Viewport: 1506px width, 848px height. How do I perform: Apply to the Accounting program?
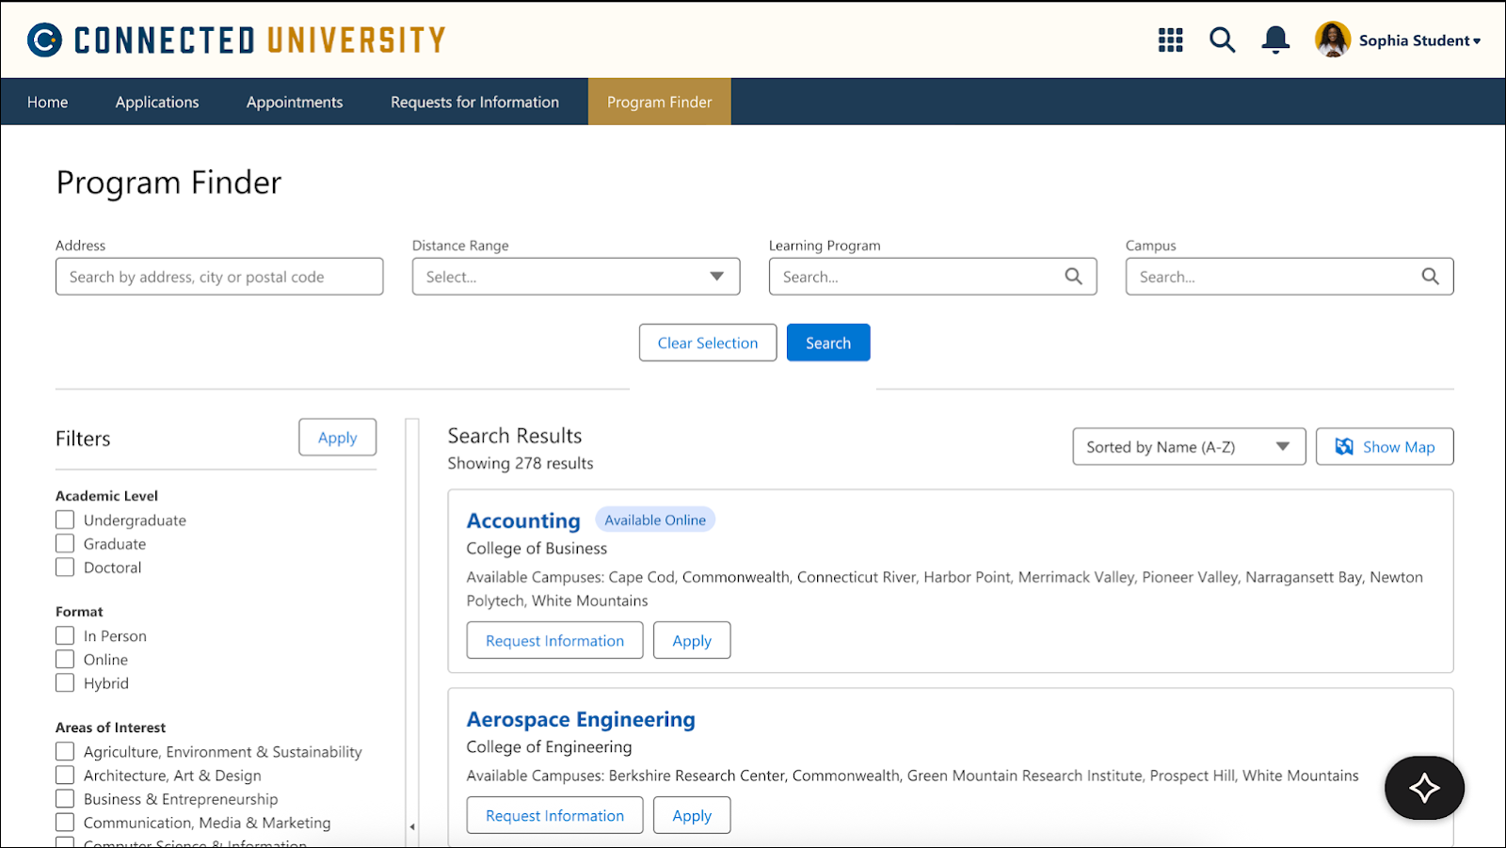tap(691, 640)
